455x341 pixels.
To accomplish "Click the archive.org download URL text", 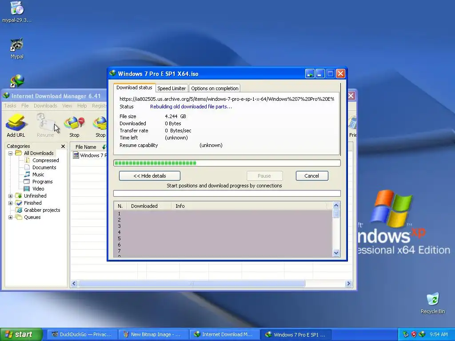I will (x=227, y=99).
